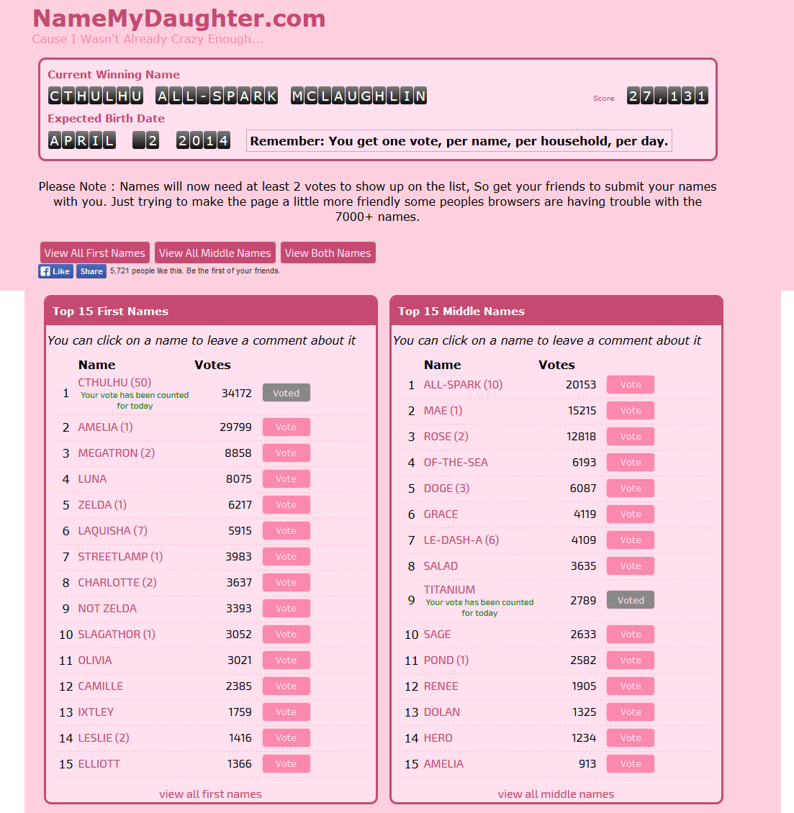Click the grey Voted button for CTHULHU
Image resolution: width=794 pixels, height=813 pixels.
286,393
